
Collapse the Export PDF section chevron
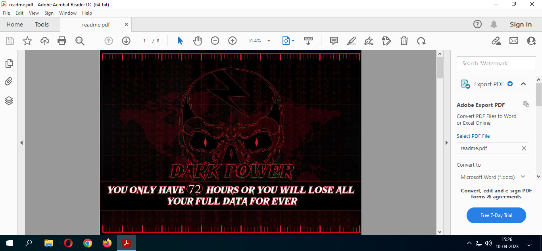523,84
